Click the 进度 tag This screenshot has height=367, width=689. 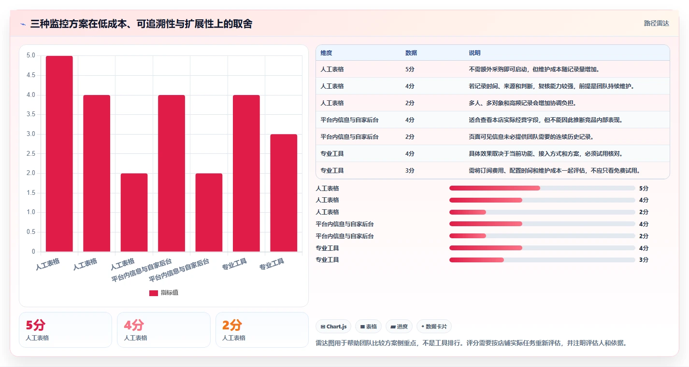tap(399, 326)
